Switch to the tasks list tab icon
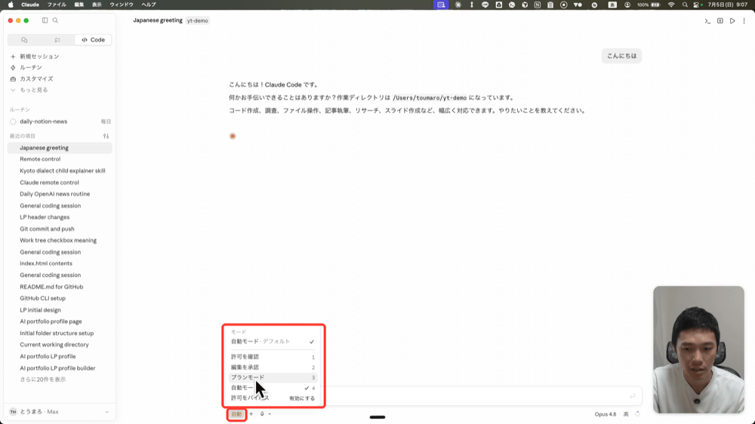The height and width of the screenshot is (424, 755). 57,40
